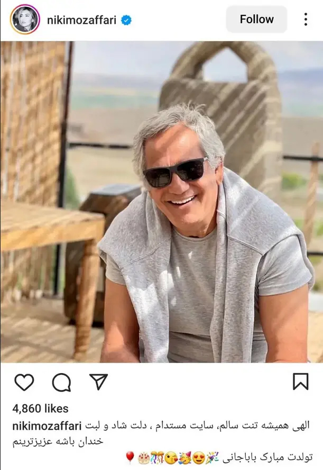Share the post via paper plane icon
Screen dimensions: 323x470
pos(98,382)
